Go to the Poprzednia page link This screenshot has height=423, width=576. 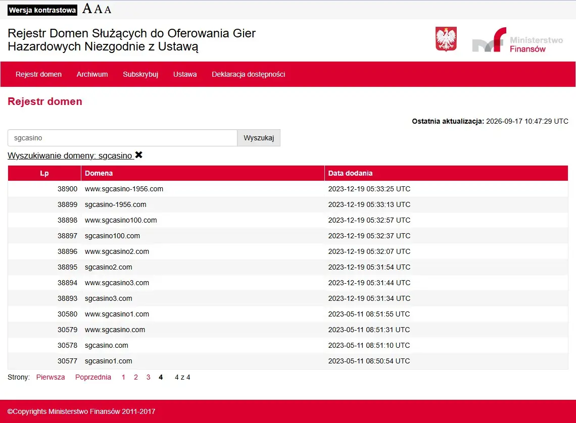pyautogui.click(x=93, y=377)
